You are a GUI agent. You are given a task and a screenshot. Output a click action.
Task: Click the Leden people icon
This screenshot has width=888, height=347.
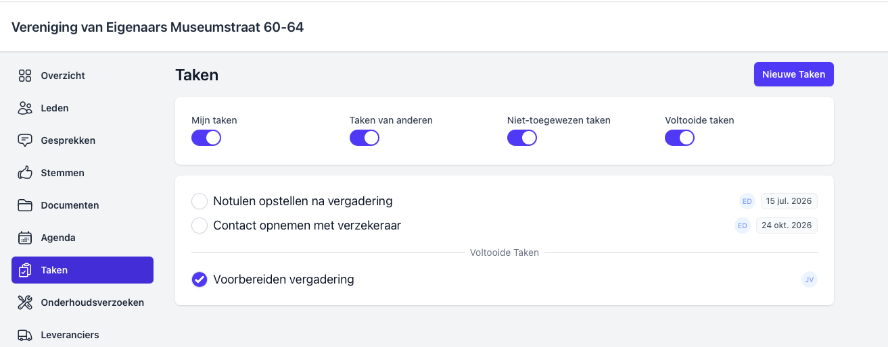[25, 108]
